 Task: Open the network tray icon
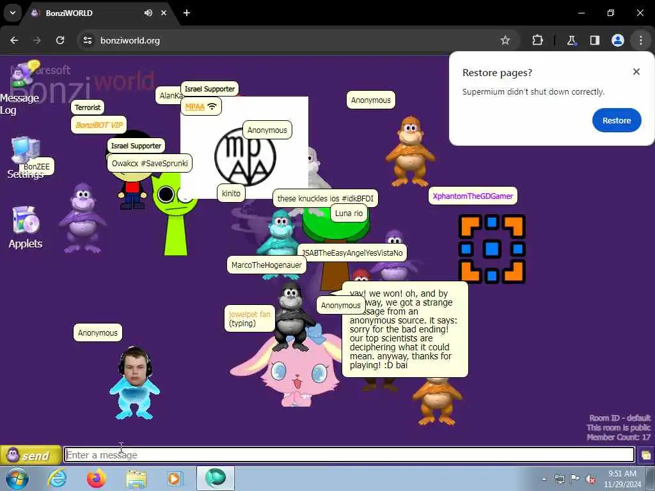pos(559,479)
